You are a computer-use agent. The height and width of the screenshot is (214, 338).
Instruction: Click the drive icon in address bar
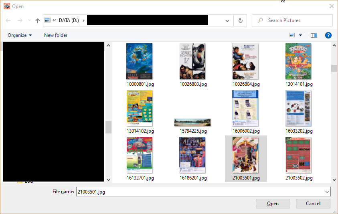tap(47, 20)
